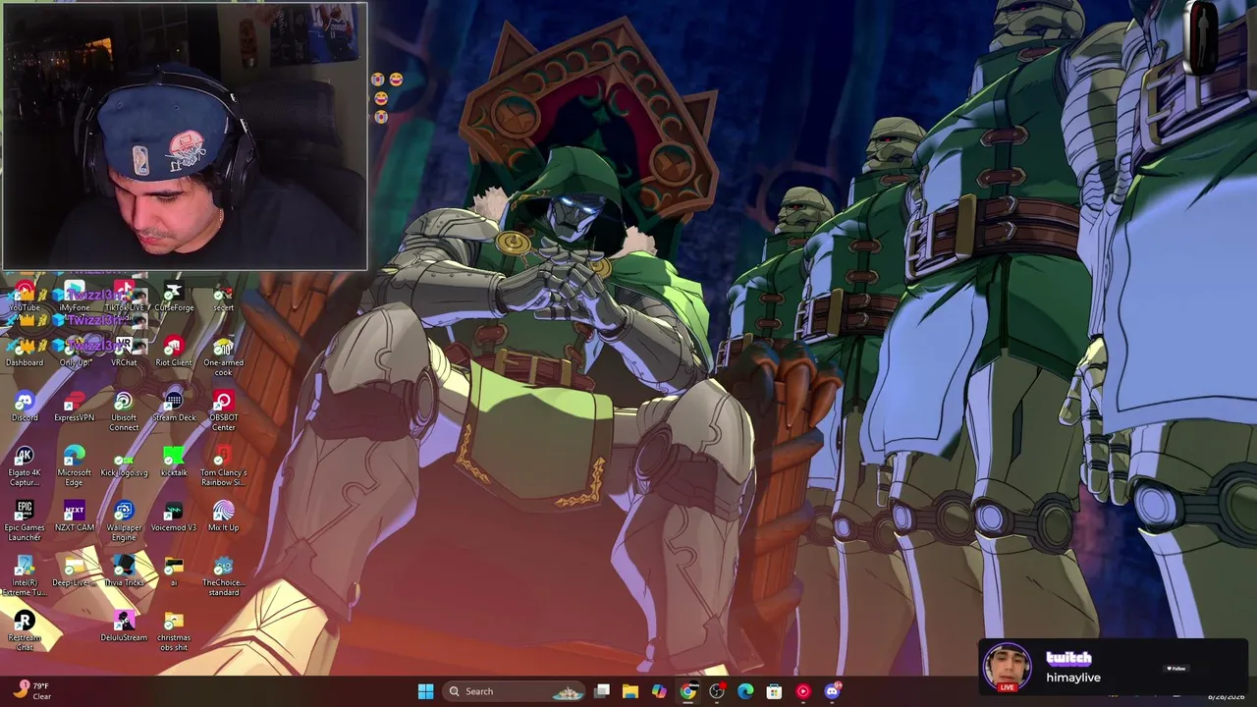Screen dimensions: 1257x707
Task: Open the weather widget showing 79°F Clear
Action: (x=31, y=691)
